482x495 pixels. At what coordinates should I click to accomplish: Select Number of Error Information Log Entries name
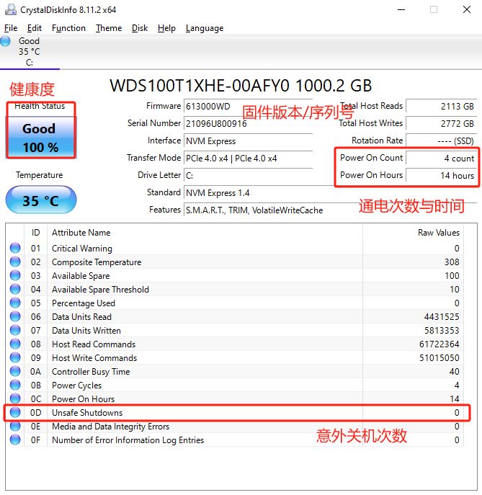click(x=128, y=440)
